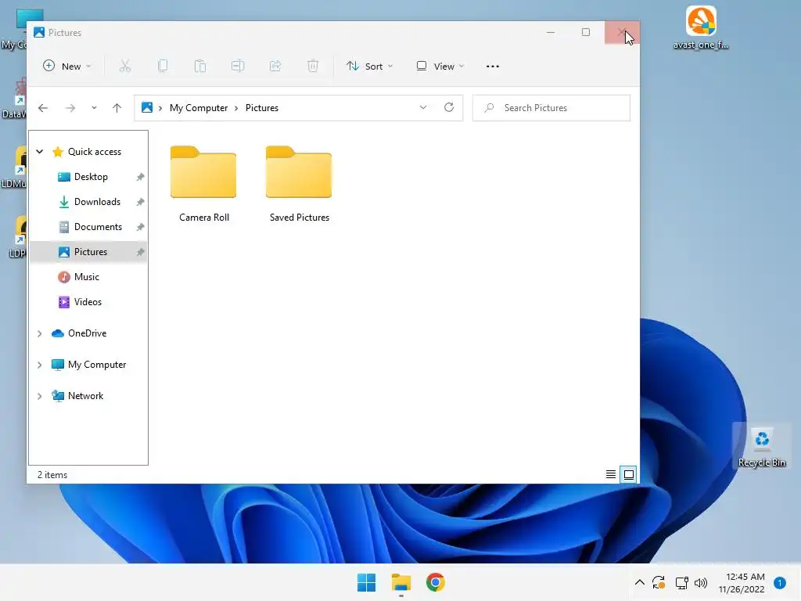Click pin icon next to Downloads

[140, 202]
